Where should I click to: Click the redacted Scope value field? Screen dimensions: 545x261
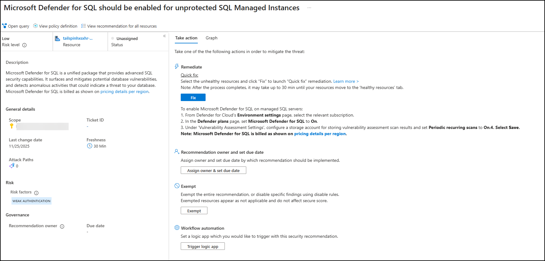point(42,126)
